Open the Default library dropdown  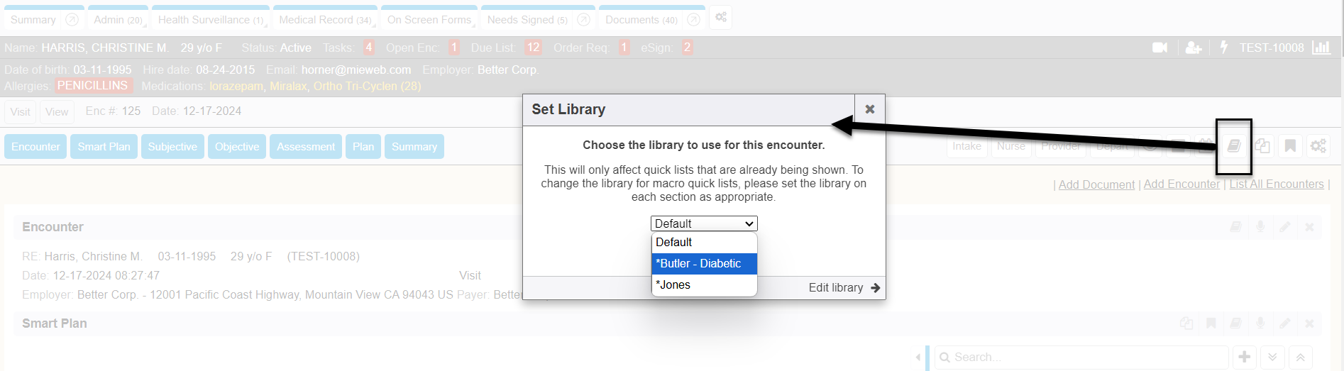point(704,223)
